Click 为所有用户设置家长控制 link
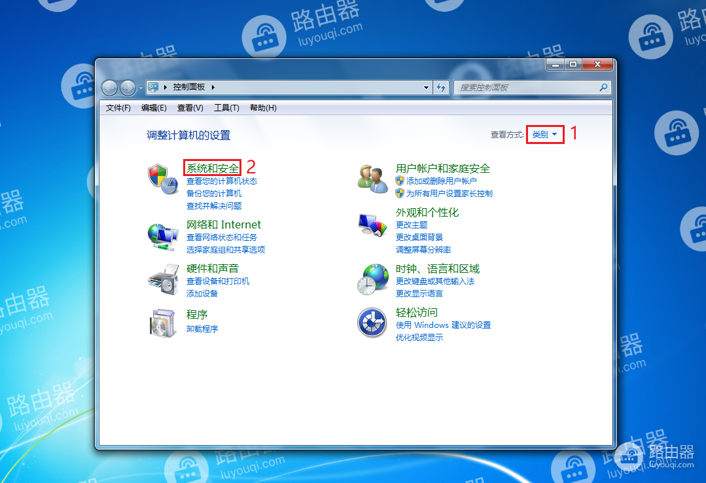 (450, 193)
